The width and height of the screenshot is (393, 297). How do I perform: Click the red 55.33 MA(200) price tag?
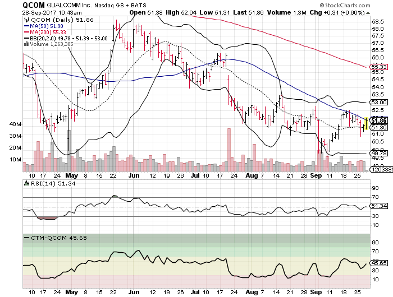pyautogui.click(x=379, y=67)
